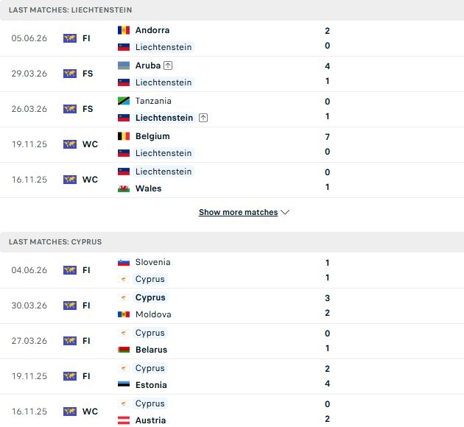
Task: Click the Belgium flag icon
Action: [124, 136]
